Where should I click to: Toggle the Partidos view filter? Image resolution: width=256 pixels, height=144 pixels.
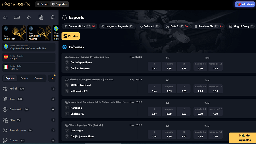[71, 36]
